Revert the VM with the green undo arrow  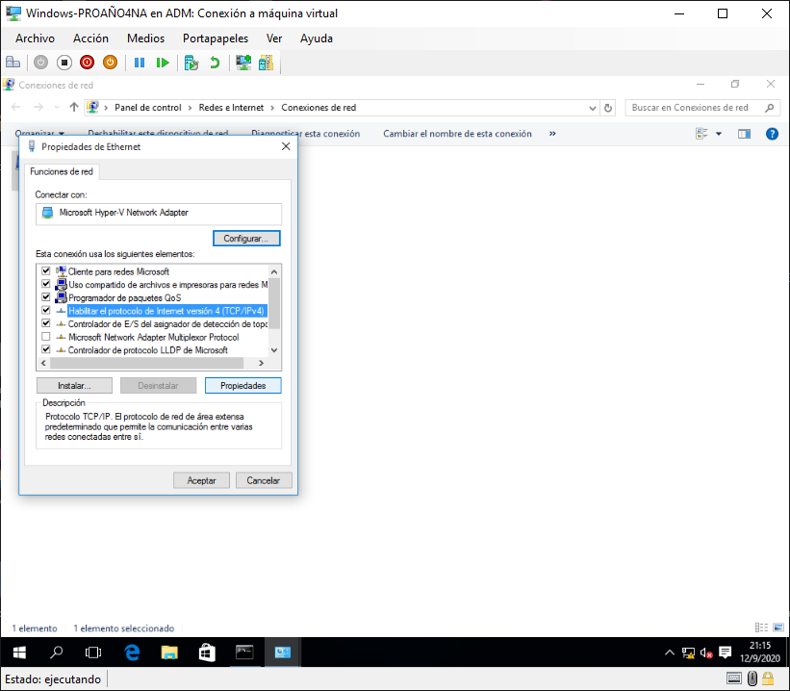(215, 63)
